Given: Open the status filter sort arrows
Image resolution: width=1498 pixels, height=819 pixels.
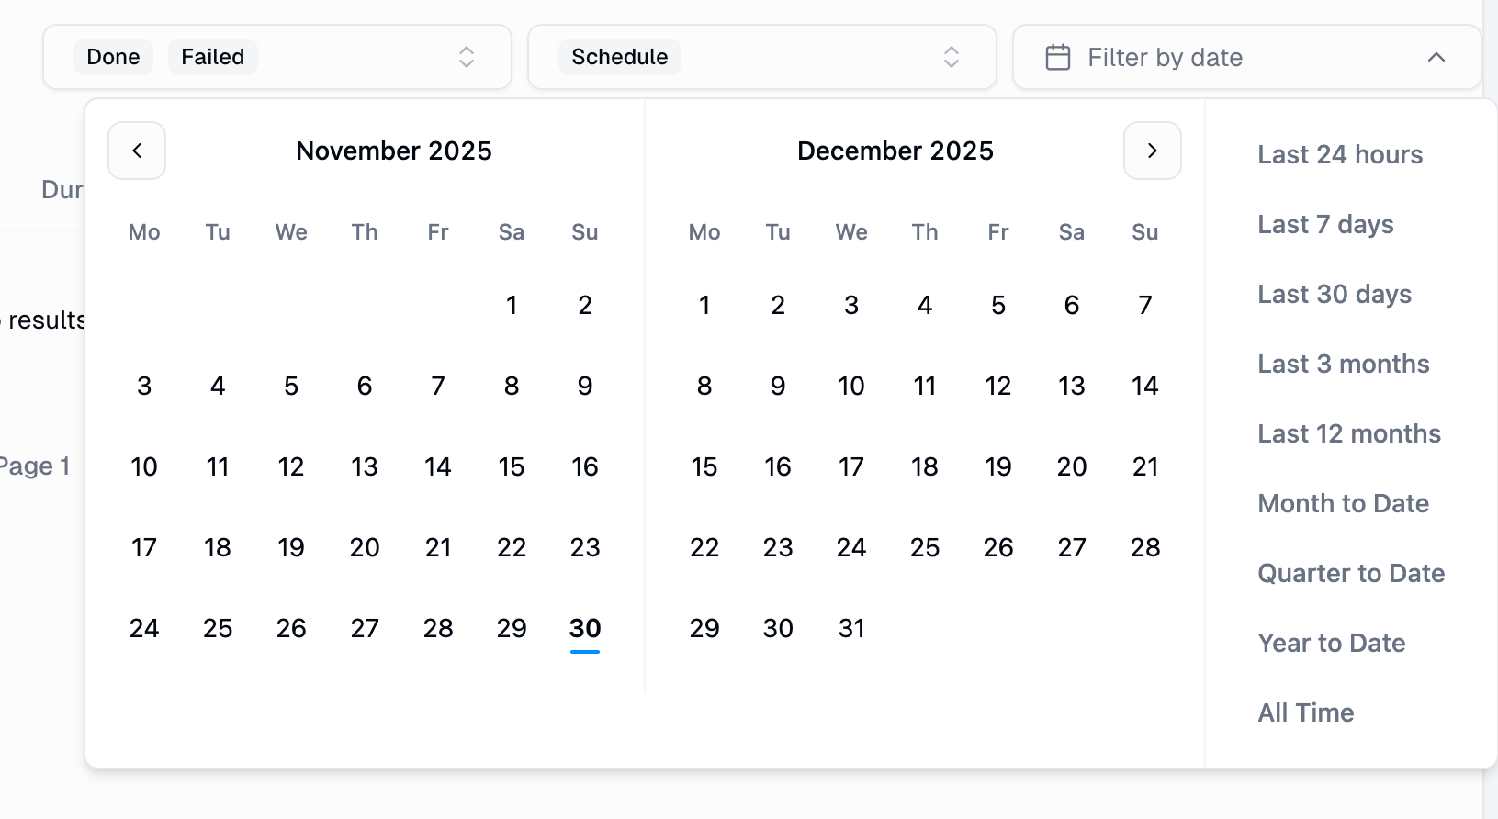Looking at the screenshot, I should coord(467,57).
